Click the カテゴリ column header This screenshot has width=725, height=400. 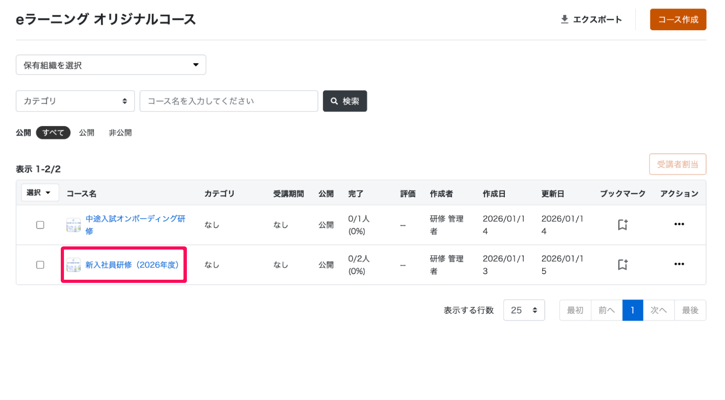(x=219, y=194)
